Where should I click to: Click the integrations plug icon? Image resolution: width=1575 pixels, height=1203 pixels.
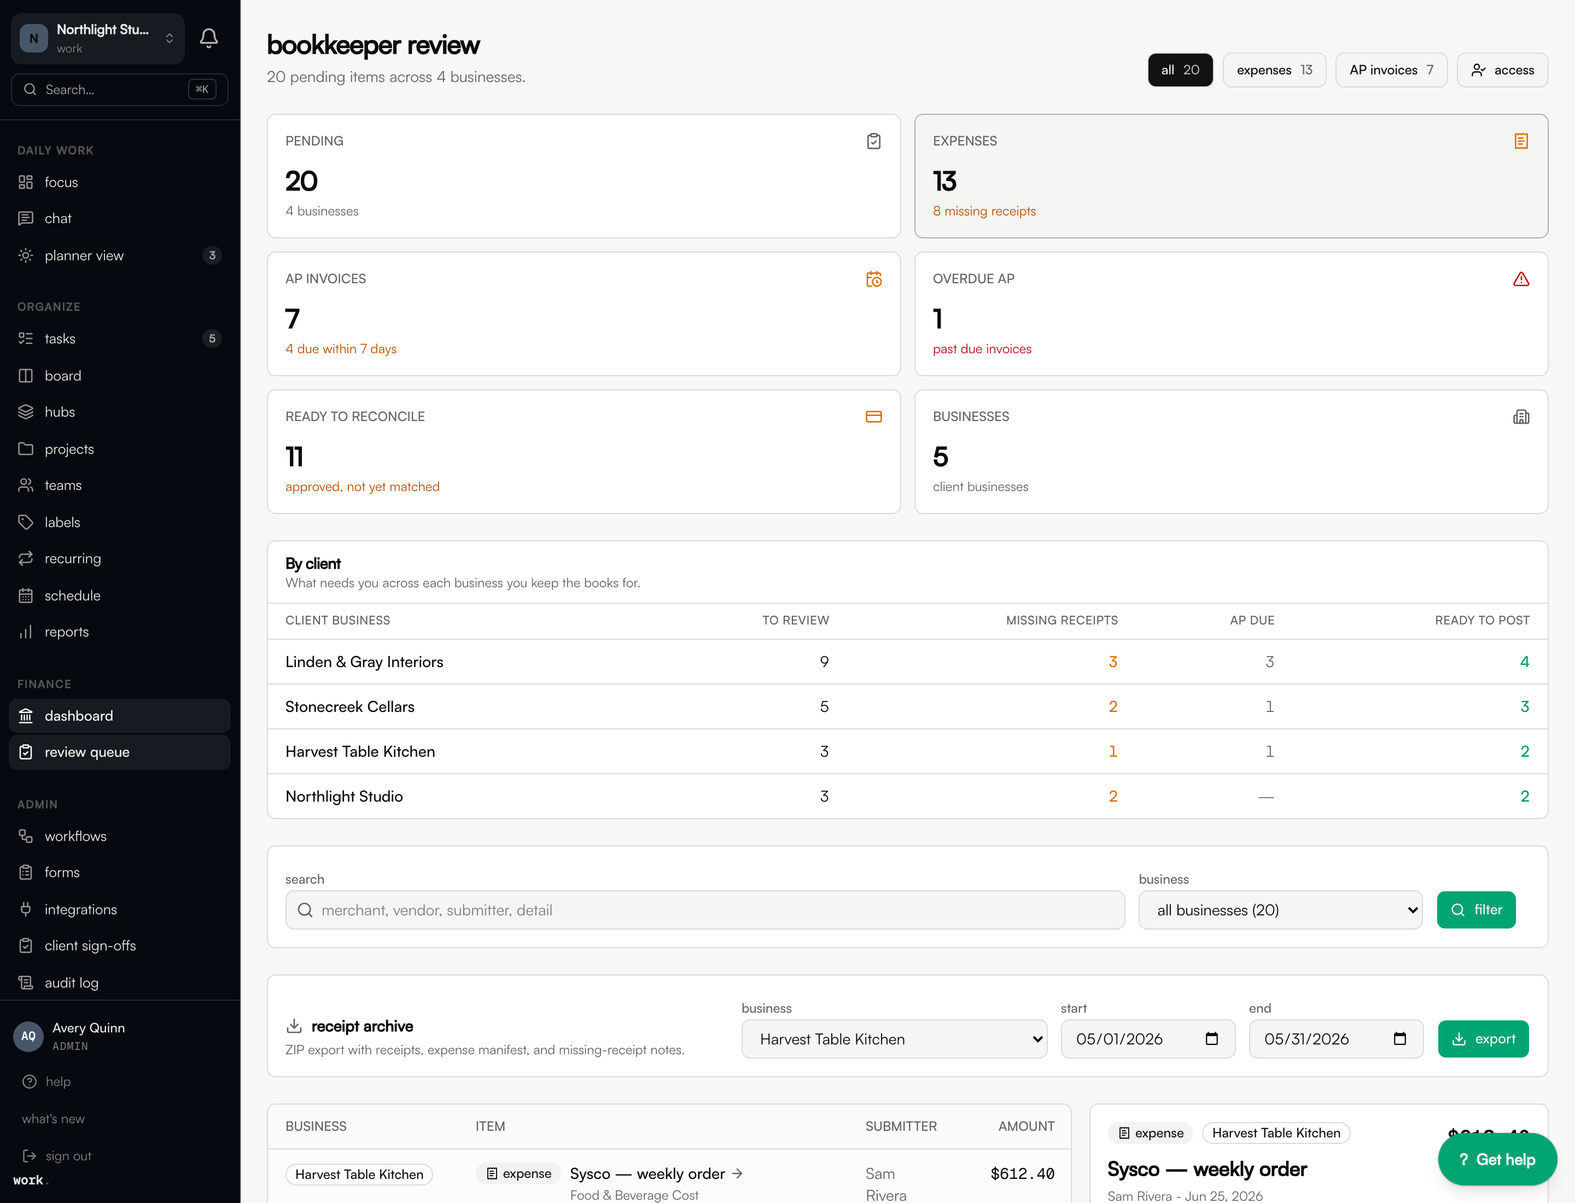tap(26, 909)
